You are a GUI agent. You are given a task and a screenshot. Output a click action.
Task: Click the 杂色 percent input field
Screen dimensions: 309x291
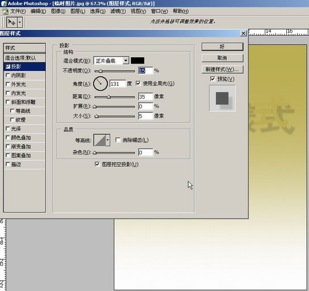click(x=145, y=152)
